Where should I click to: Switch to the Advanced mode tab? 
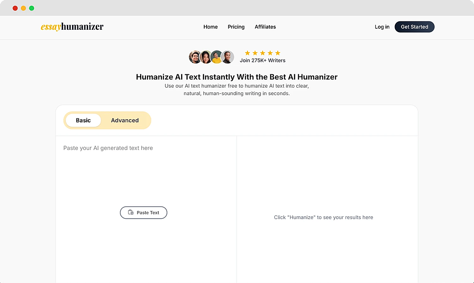pos(125,120)
